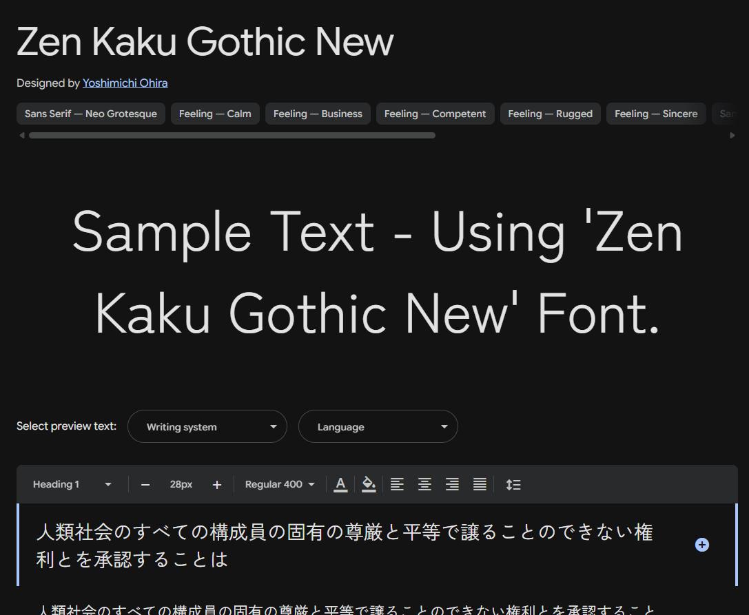Center align text
This screenshot has height=615, width=749.
424,484
